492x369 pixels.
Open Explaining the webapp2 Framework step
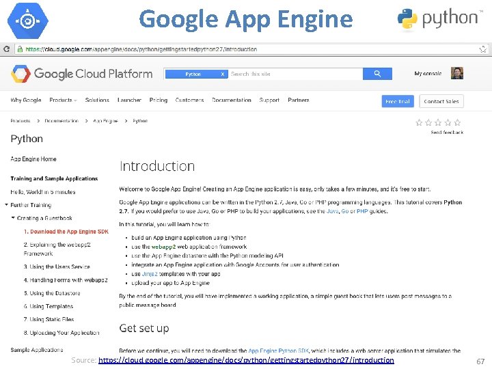pyautogui.click(x=57, y=249)
